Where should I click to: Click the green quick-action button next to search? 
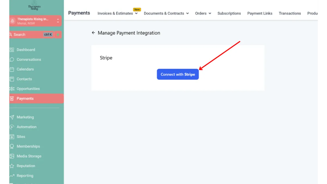58,35
